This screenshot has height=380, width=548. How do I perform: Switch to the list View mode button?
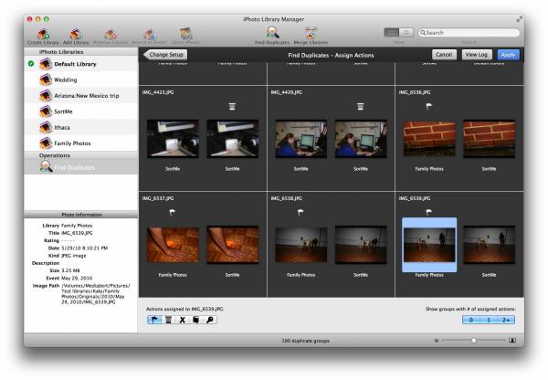pos(406,33)
